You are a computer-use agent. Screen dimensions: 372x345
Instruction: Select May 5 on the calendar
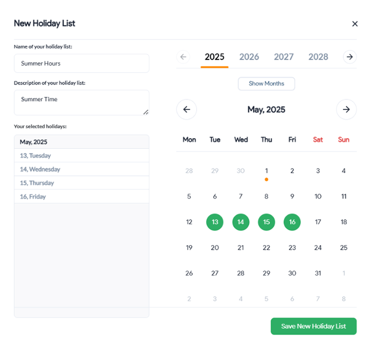pos(189,197)
